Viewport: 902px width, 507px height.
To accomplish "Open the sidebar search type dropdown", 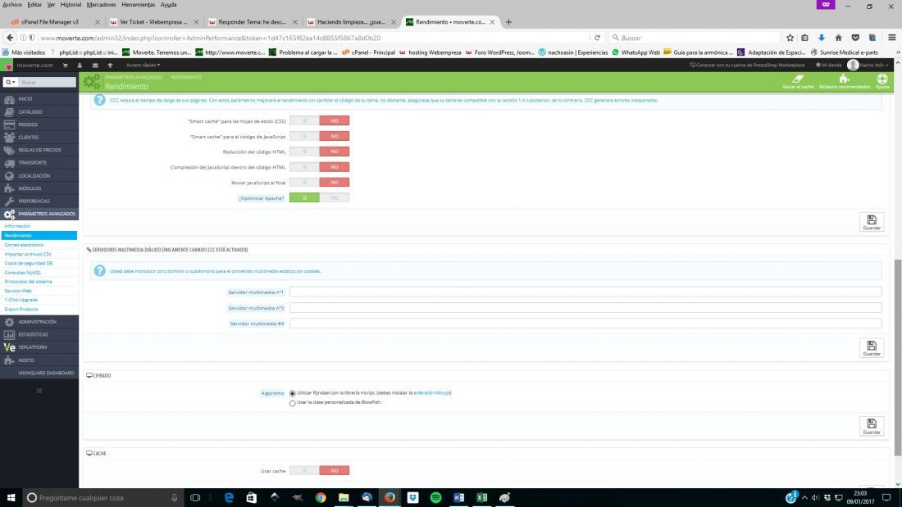I will 10,82.
